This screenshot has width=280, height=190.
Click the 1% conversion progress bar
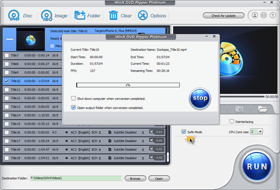coord(128,85)
